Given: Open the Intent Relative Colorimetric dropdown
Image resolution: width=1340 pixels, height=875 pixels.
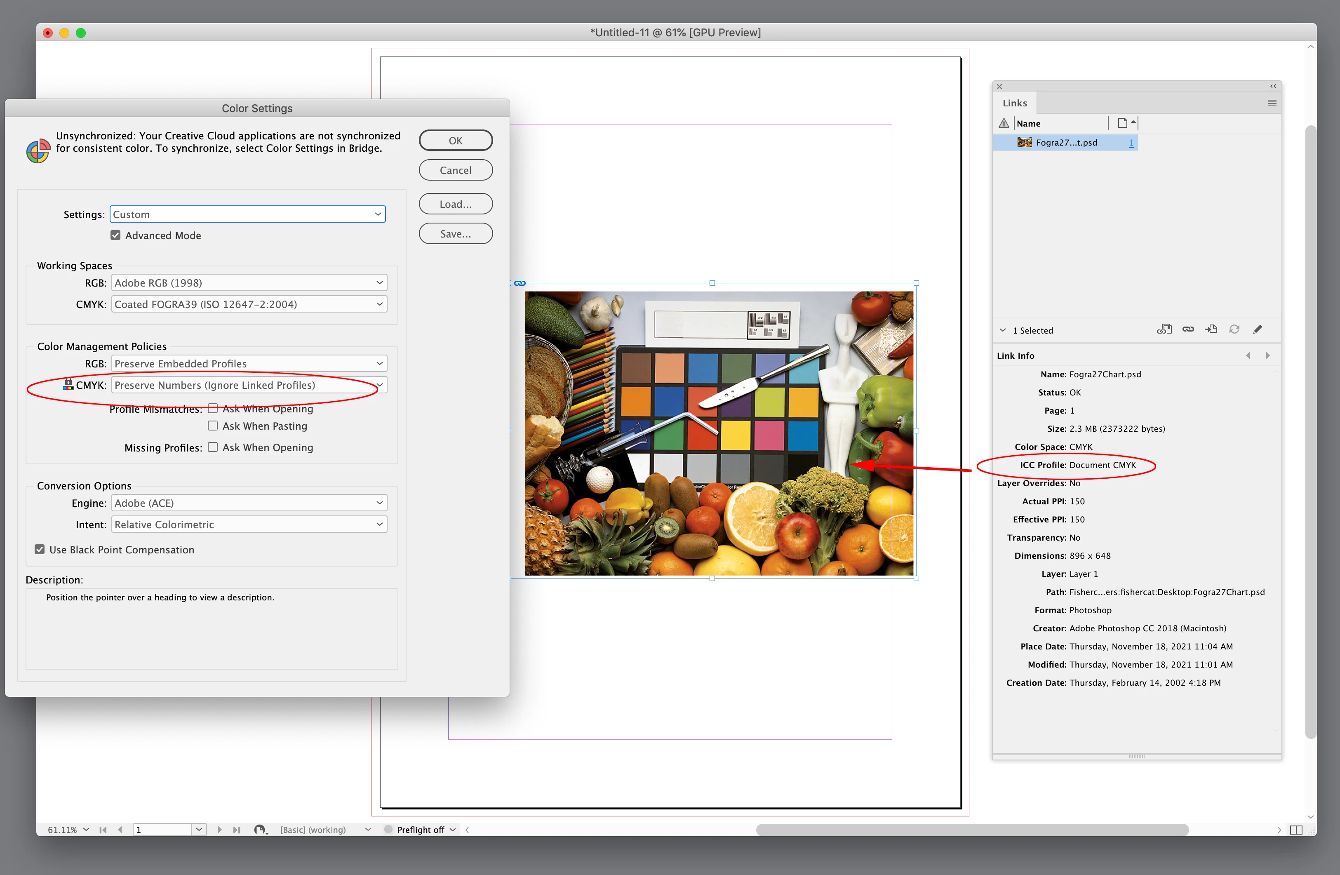Looking at the screenshot, I should pos(249,524).
